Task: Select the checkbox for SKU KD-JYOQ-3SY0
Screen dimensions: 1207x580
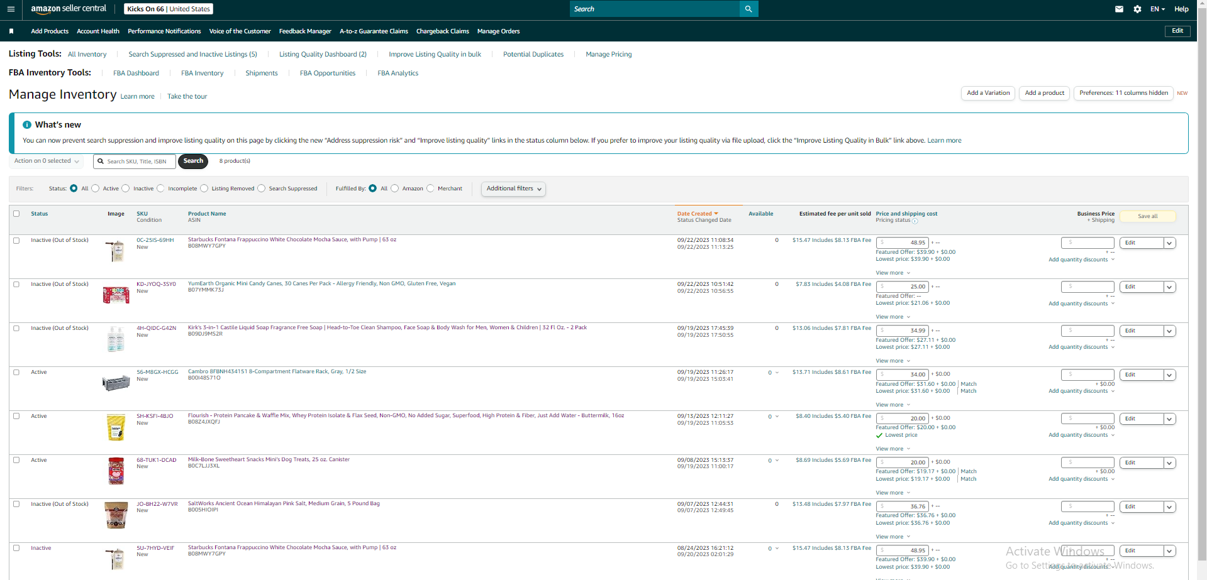Action: point(16,284)
